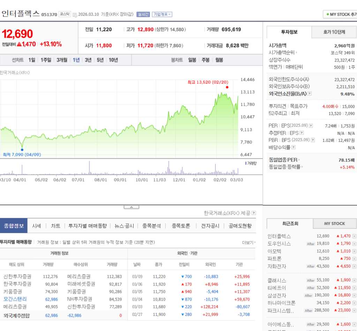Collapse the chart panel with the up-arrow handle
The width and height of the screenshot is (357, 331).
(131, 207)
